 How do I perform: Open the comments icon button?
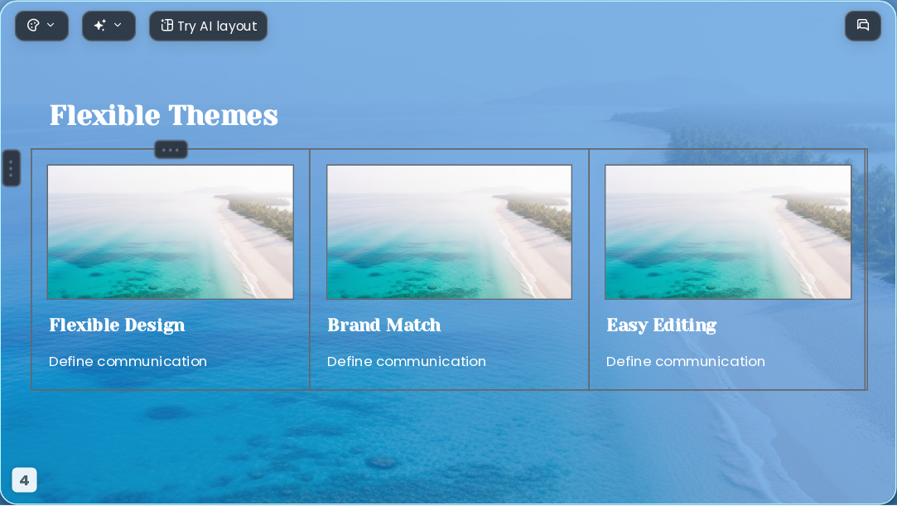coord(863,26)
